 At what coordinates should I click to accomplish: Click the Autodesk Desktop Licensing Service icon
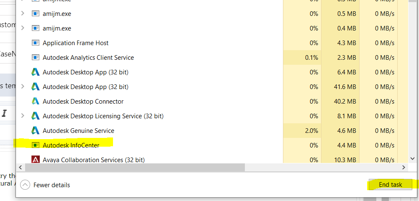(x=36, y=116)
